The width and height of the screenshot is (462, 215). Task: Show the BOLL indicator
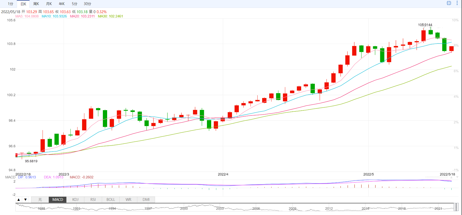[111, 200]
